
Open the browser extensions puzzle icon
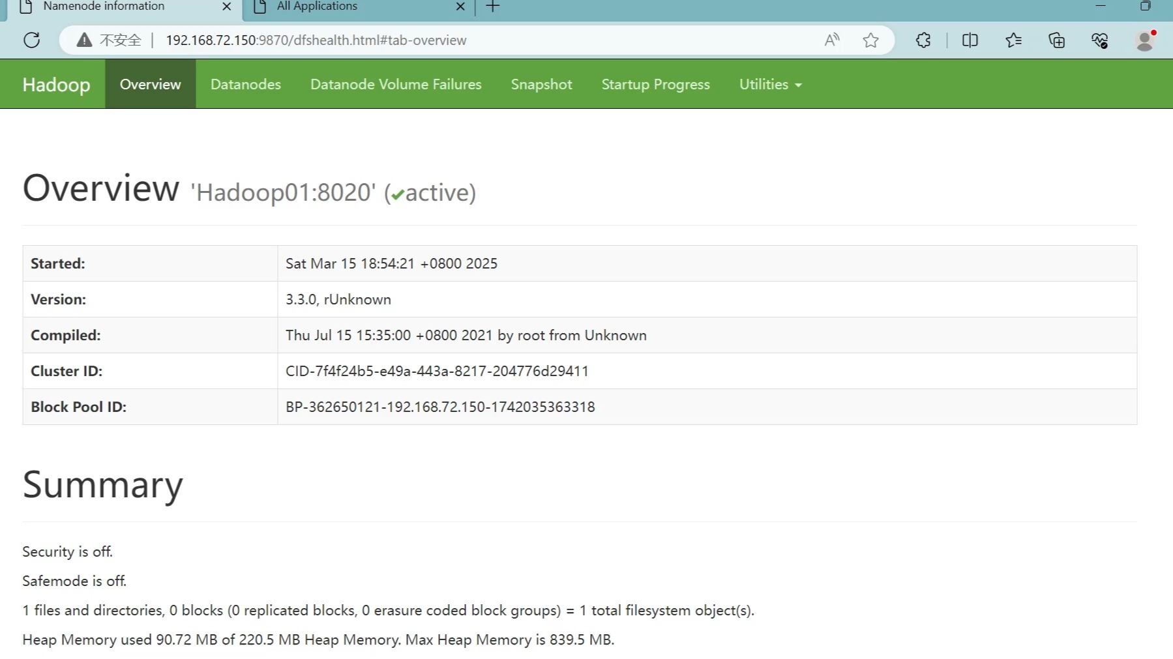[923, 40]
